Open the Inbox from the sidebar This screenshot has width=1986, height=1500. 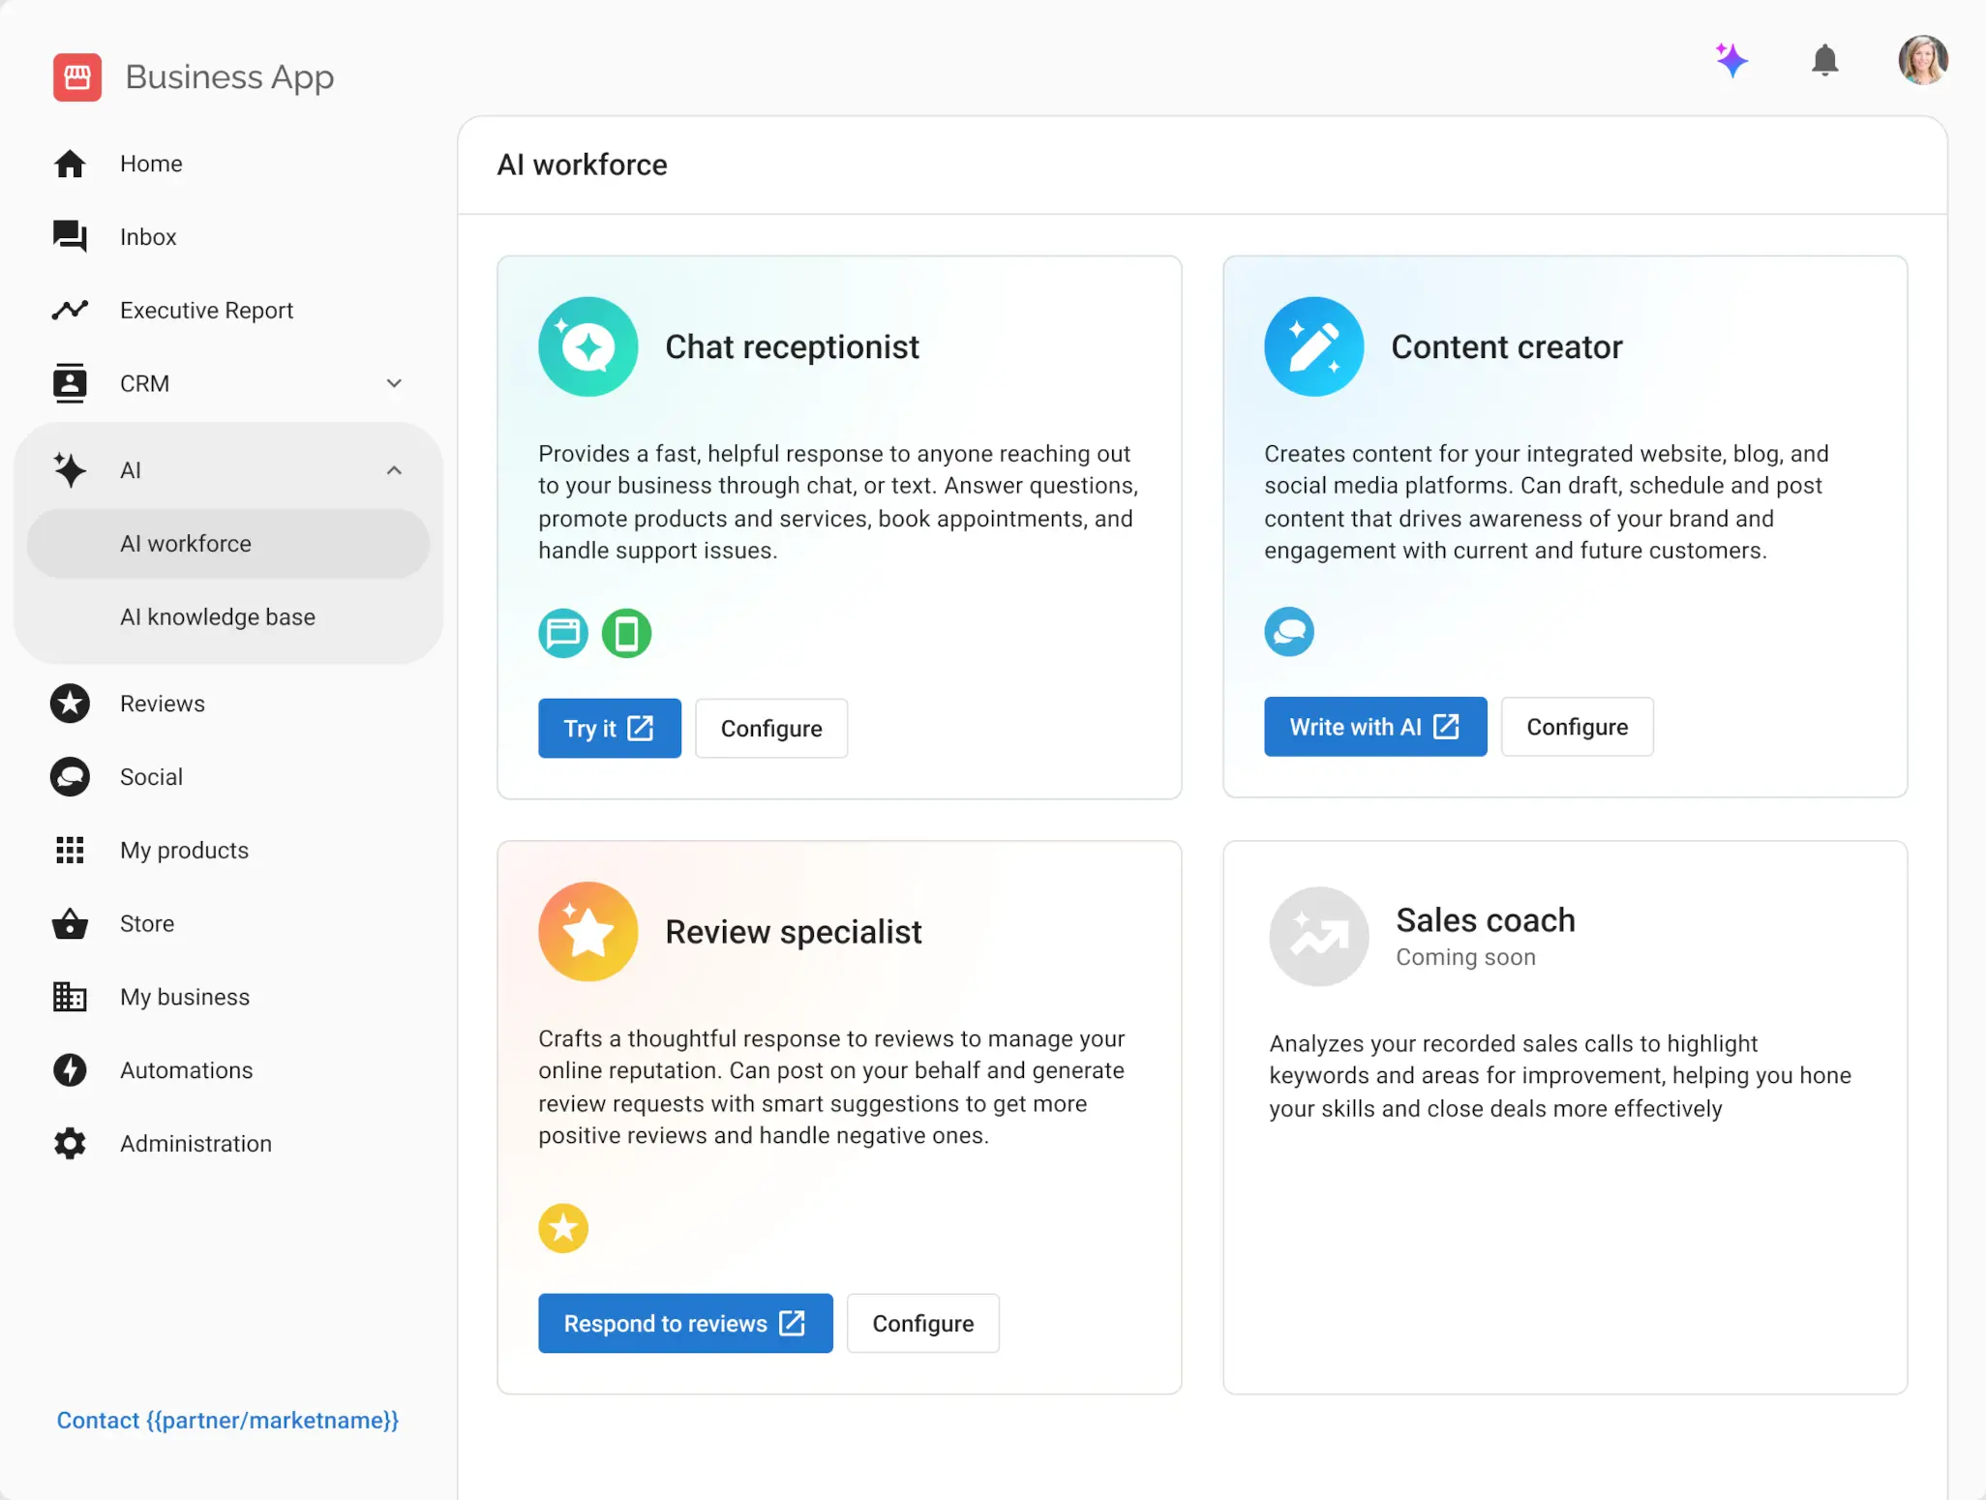pyautogui.click(x=147, y=236)
